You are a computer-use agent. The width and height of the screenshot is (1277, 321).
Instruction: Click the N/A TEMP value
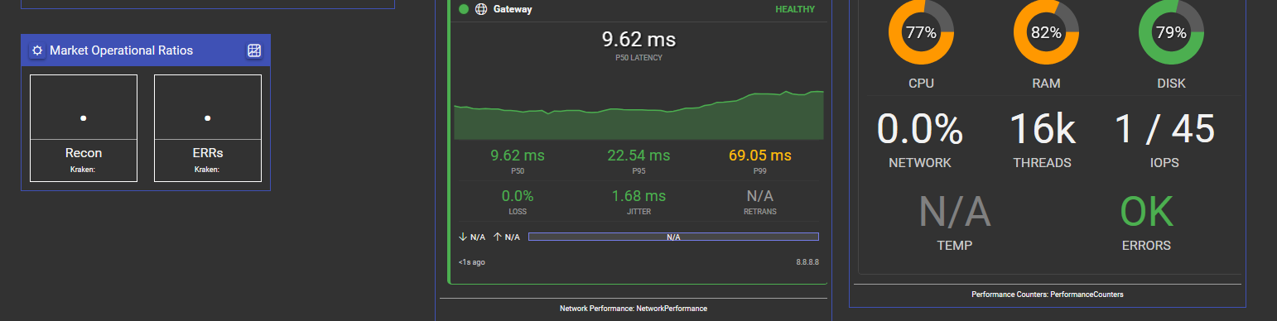pos(955,213)
